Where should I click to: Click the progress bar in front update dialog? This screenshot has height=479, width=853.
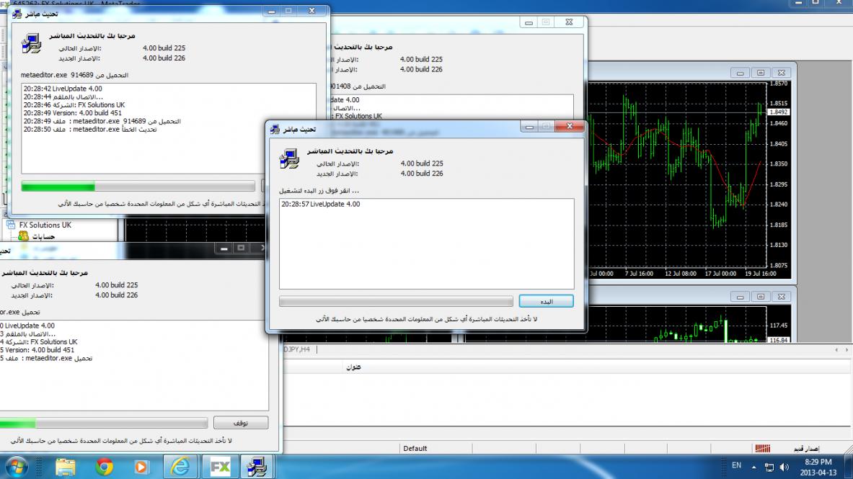[x=396, y=301]
